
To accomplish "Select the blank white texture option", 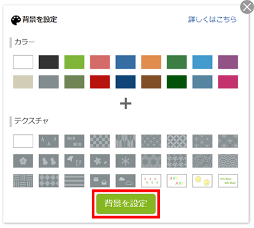I will click(23, 141).
